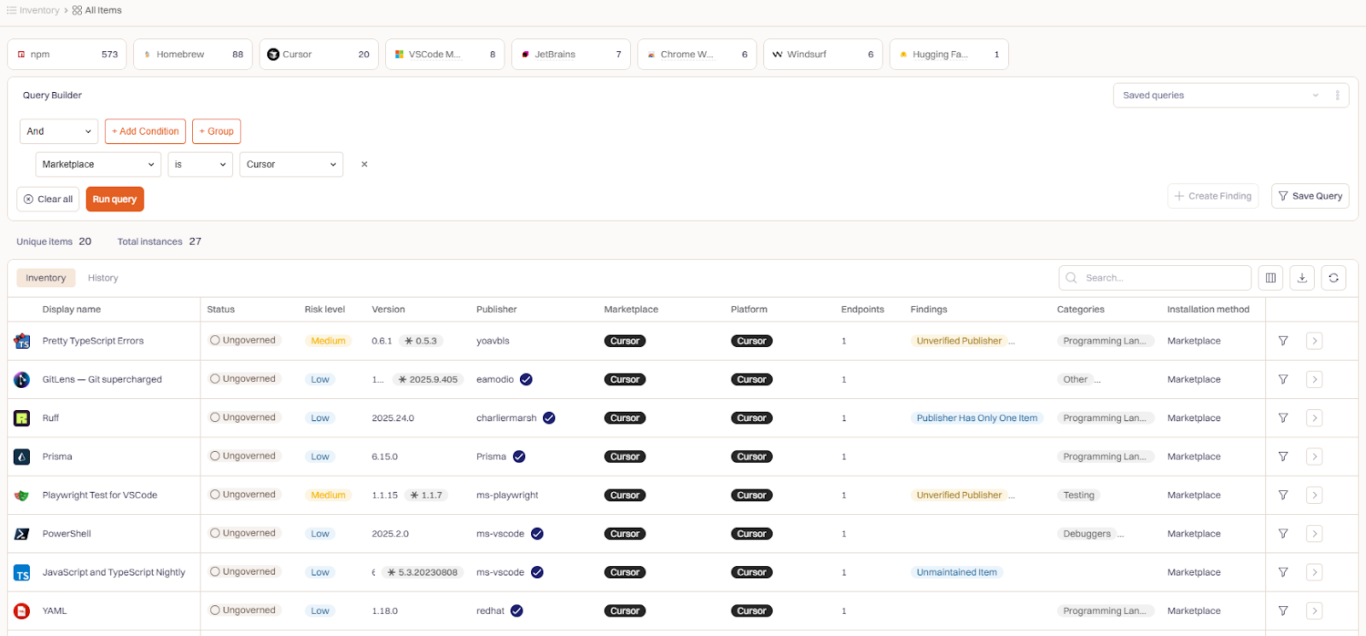1366x636 pixels.
Task: Open the And logical operator dropdown
Action: tap(59, 131)
